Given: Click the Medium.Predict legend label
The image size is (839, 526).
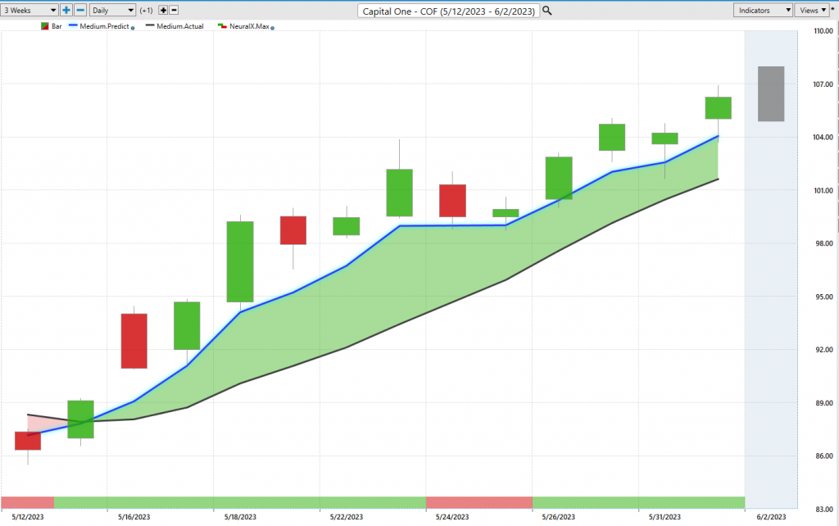Looking at the screenshot, I should point(104,26).
